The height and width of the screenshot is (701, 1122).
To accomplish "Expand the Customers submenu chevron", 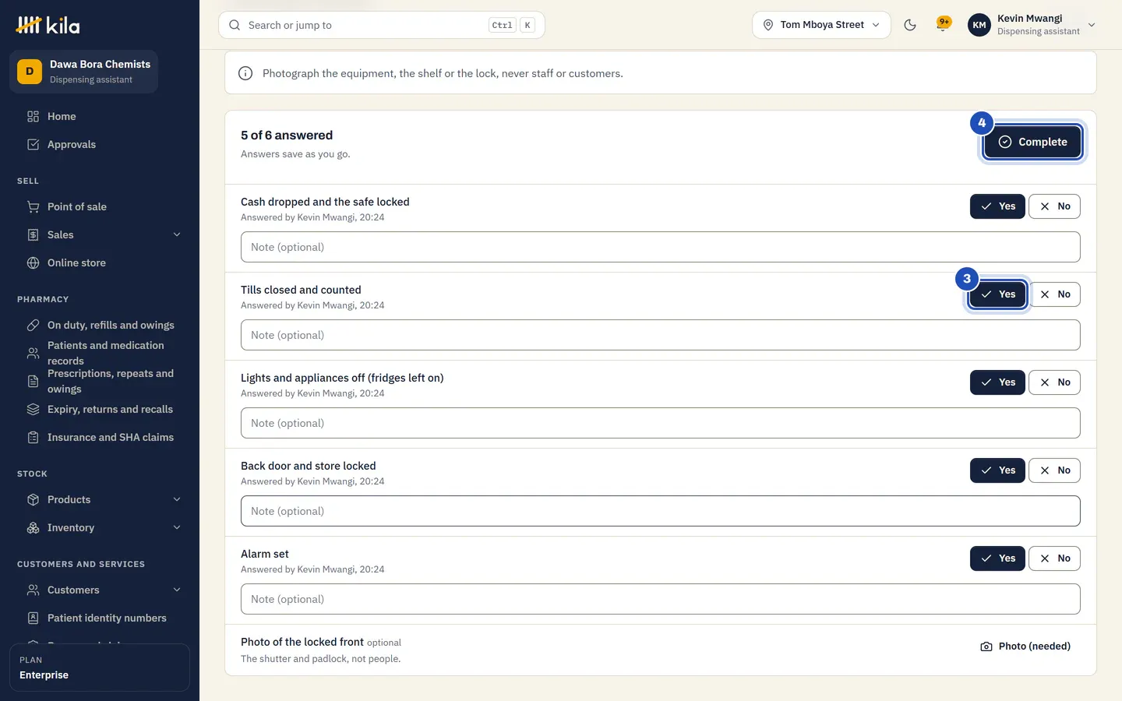I will click(x=177, y=590).
